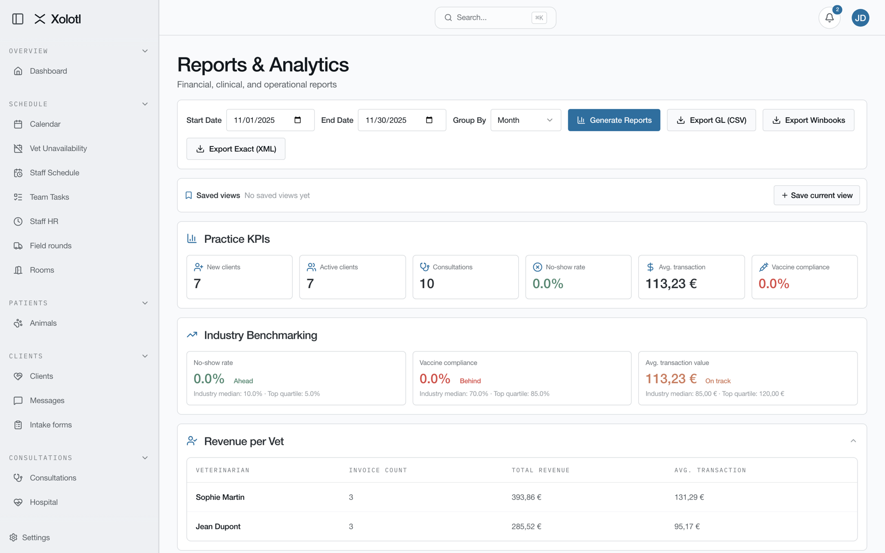Click Sophie Martin in the revenue table

click(x=220, y=497)
